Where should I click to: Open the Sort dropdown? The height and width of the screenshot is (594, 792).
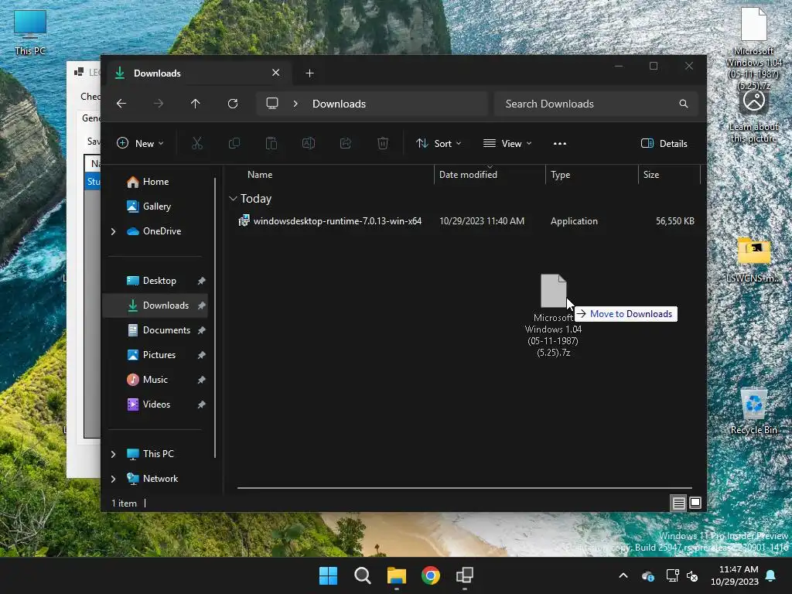tap(439, 143)
